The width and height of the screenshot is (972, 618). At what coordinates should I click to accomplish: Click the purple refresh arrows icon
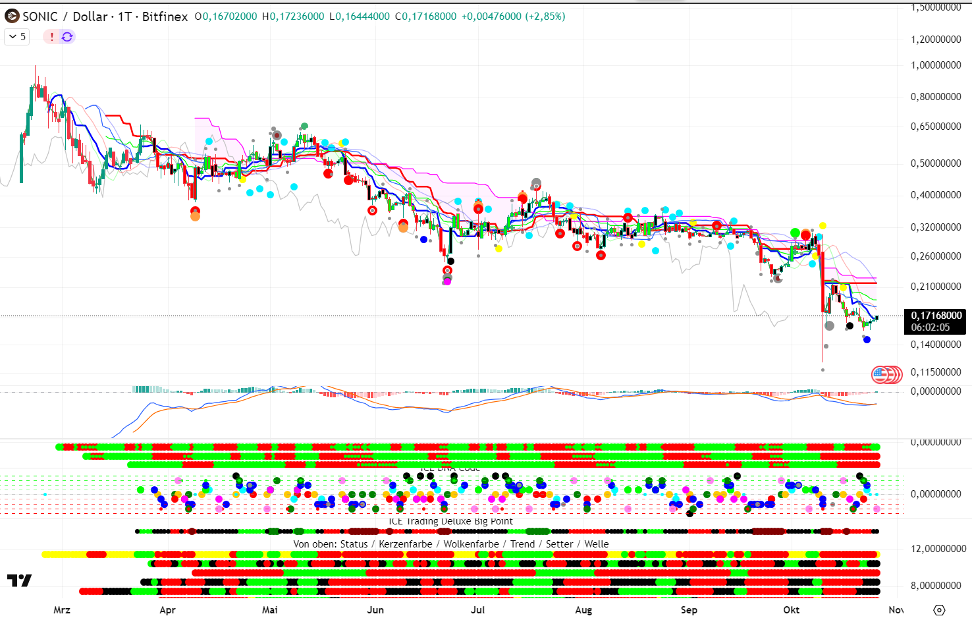click(x=67, y=37)
